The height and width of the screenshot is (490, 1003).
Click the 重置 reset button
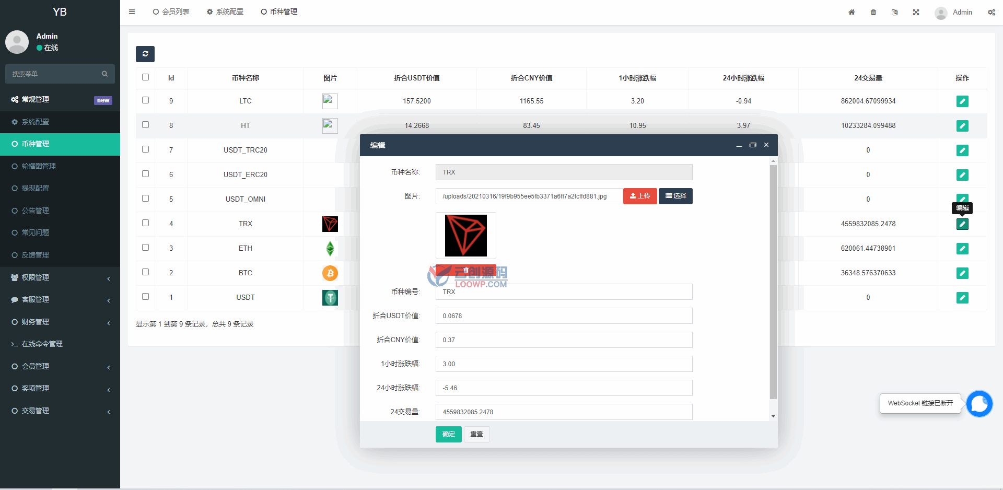pyautogui.click(x=476, y=434)
